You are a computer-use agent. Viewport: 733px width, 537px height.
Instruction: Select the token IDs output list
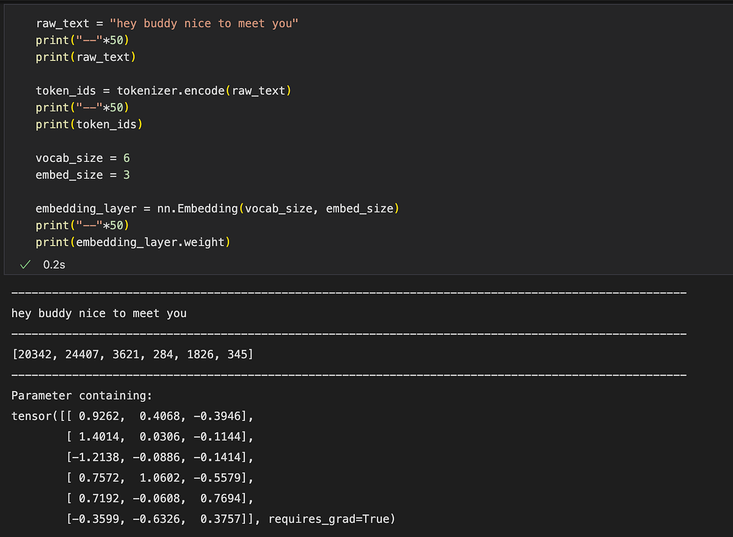(x=132, y=354)
